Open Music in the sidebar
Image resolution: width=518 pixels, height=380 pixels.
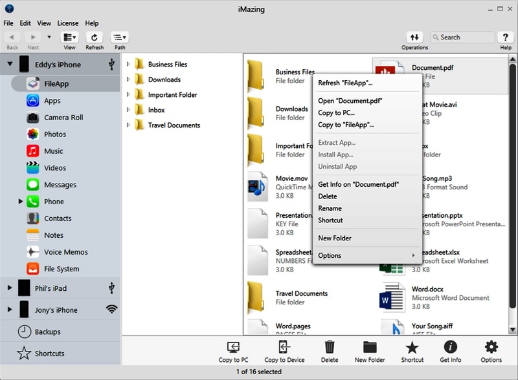(x=53, y=151)
